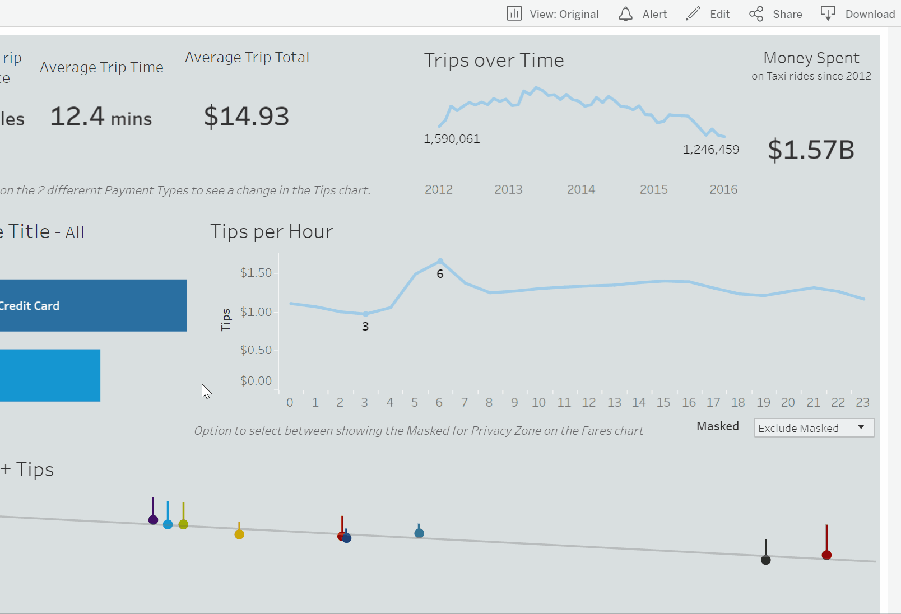Click the Trips over Time sparkline peak
The width and height of the screenshot is (901, 614).
coord(536,87)
